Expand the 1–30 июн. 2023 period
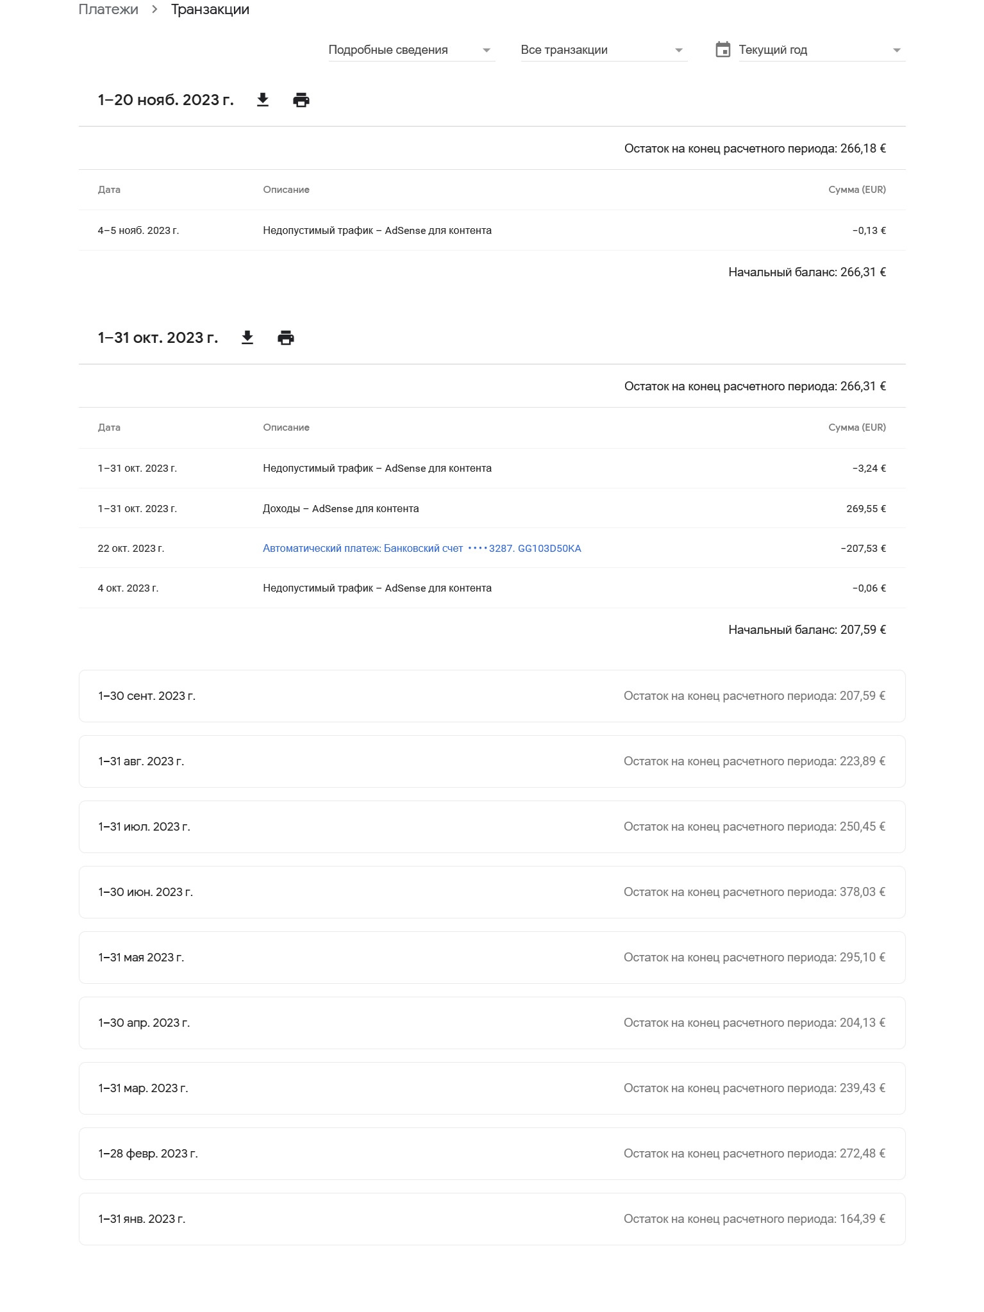Image resolution: width=984 pixels, height=1312 pixels. (x=492, y=892)
